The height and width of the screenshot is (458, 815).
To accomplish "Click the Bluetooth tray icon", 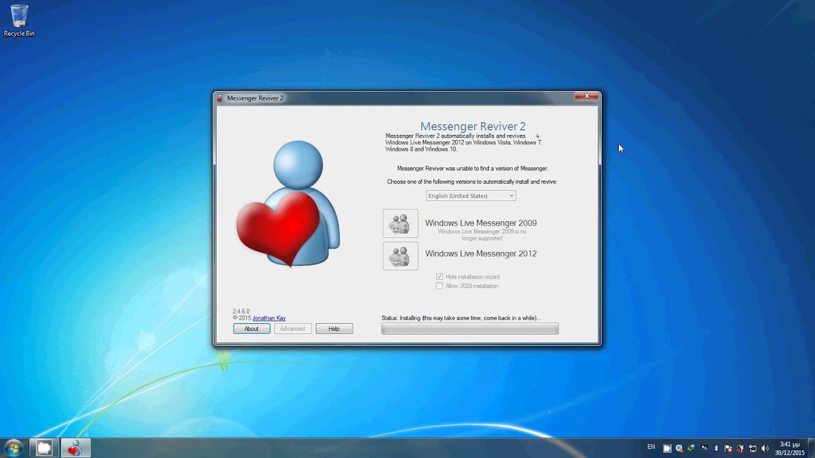I will (x=716, y=448).
